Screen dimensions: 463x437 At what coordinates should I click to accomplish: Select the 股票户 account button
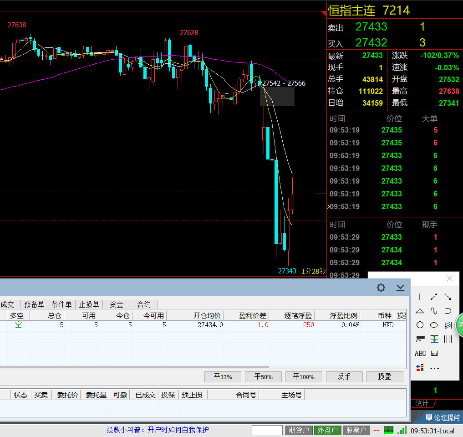[x=356, y=430]
